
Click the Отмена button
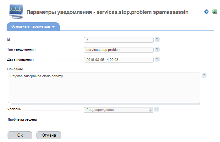(49, 135)
